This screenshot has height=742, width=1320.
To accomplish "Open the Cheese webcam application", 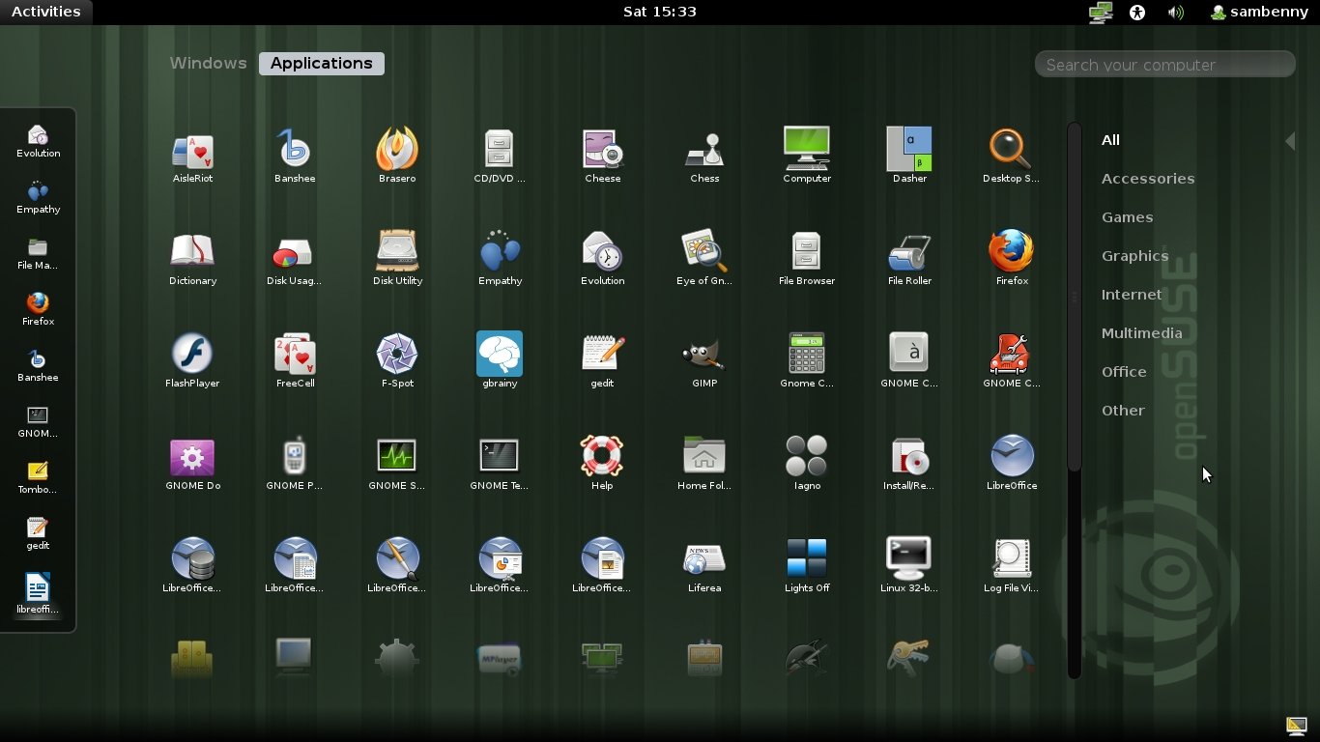I will click(602, 150).
